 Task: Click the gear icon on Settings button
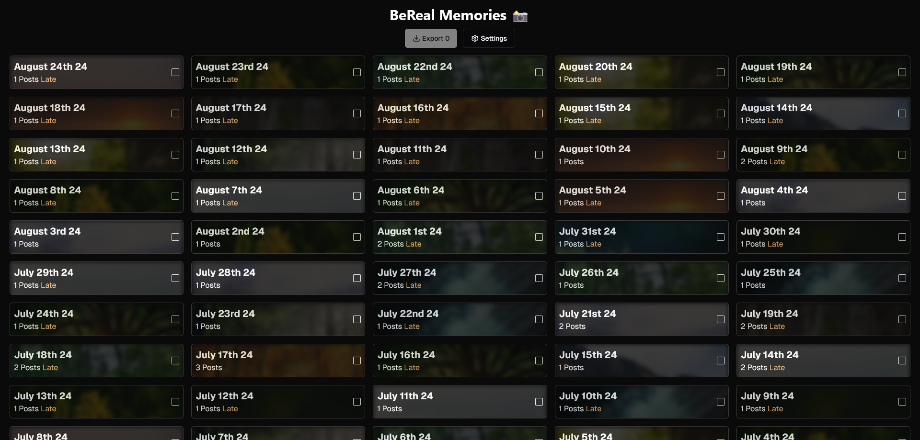tap(474, 38)
